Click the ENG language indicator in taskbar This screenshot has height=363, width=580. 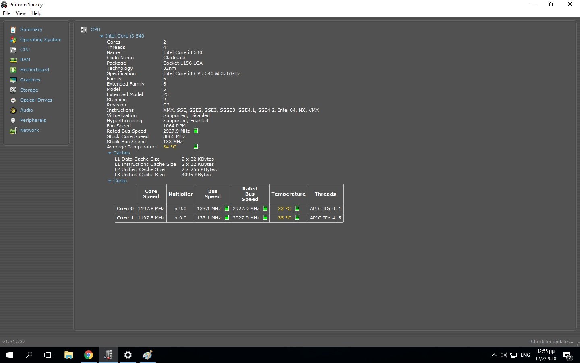click(x=525, y=355)
